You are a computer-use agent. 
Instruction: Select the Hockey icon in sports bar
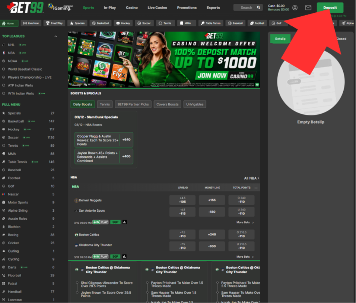[x=118, y=23]
